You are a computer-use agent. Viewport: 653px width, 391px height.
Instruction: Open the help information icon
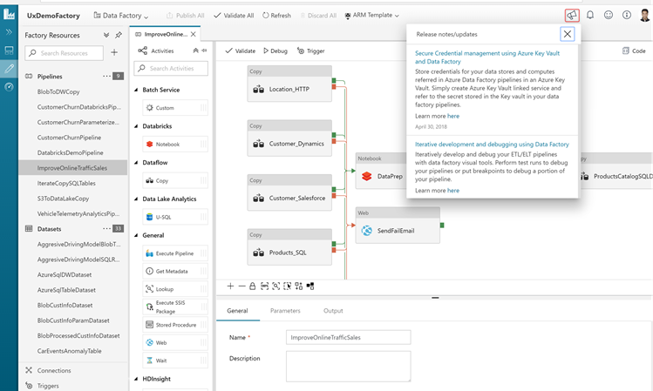pyautogui.click(x=626, y=16)
